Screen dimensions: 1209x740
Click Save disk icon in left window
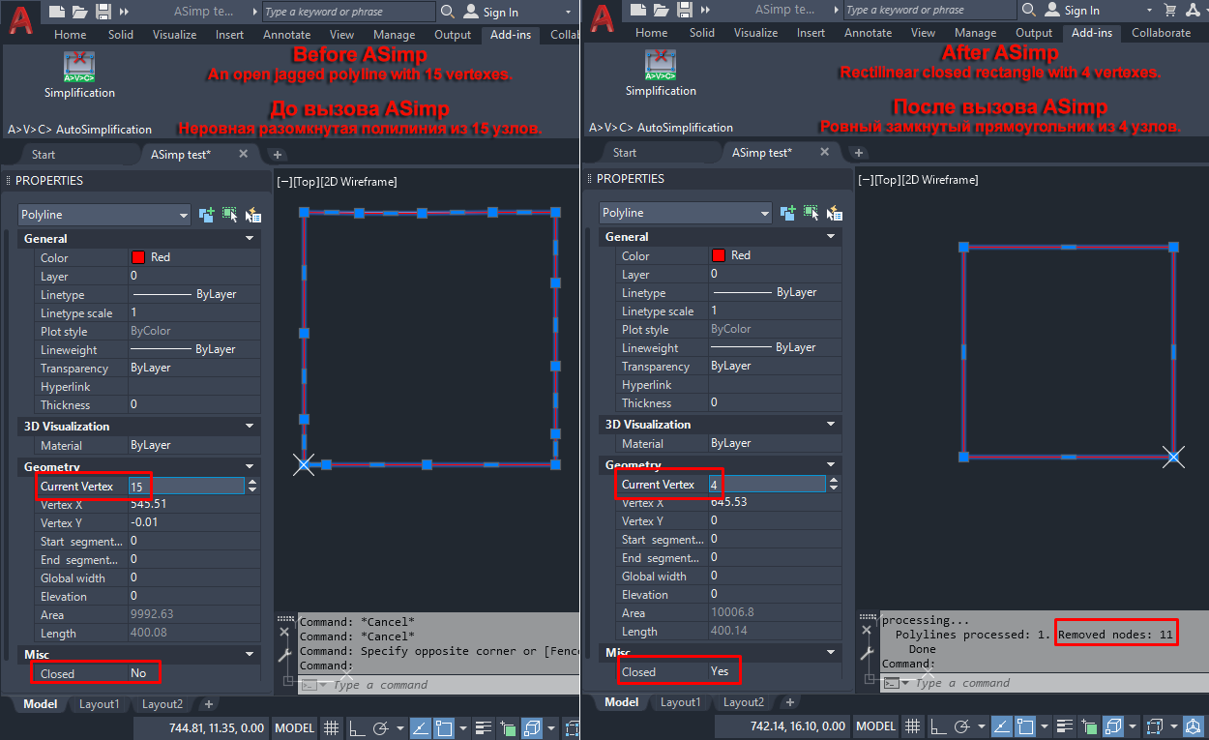(x=103, y=12)
